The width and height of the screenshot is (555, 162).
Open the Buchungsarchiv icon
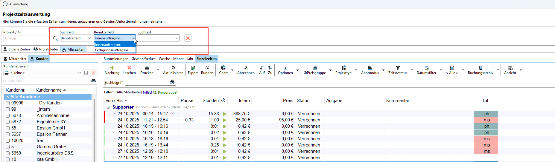coord(481,68)
